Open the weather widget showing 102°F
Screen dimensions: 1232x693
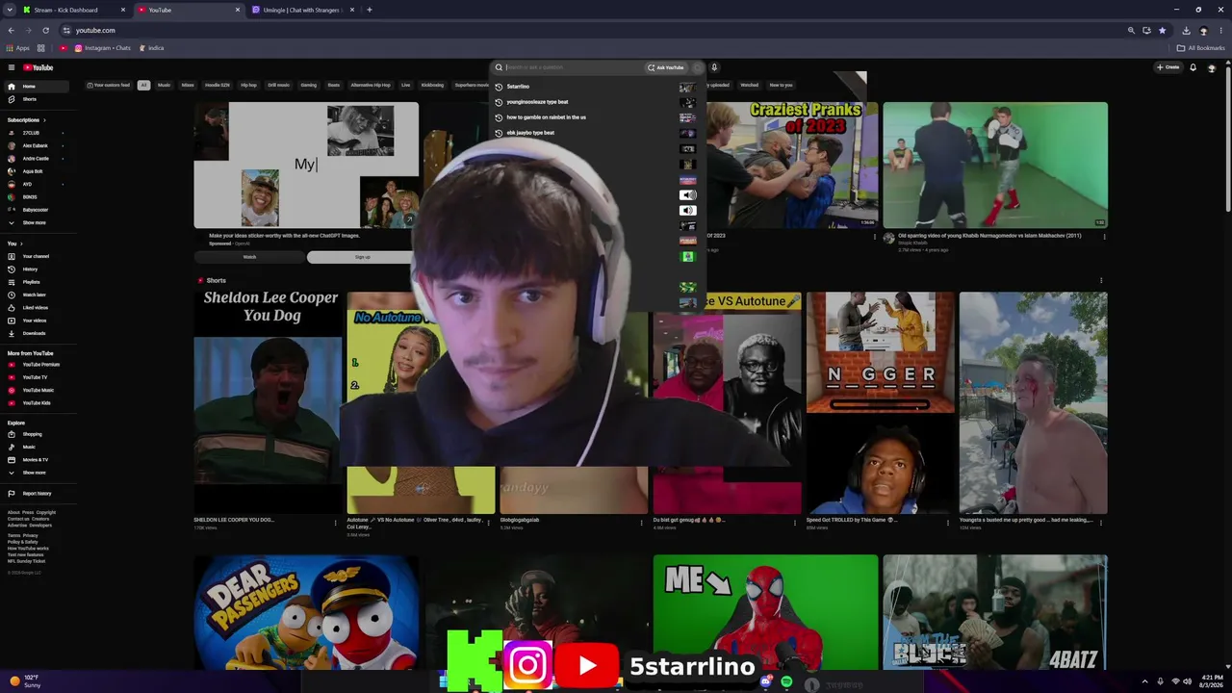coord(26,681)
